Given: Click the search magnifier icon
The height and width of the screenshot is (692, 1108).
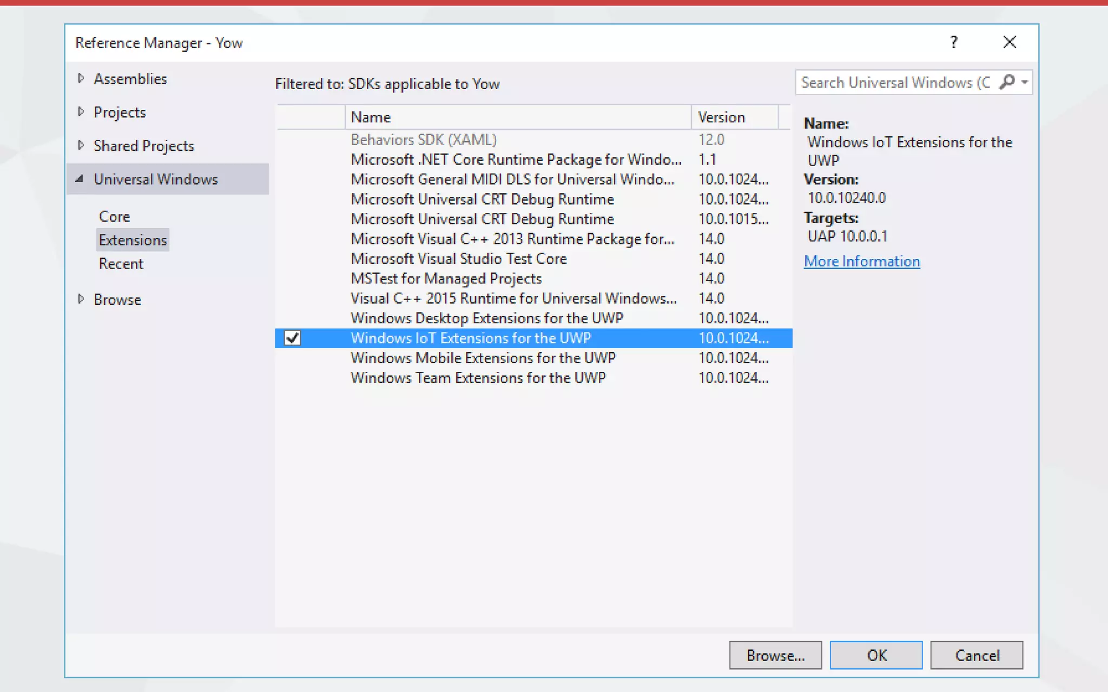Looking at the screenshot, I should coord(1007,82).
